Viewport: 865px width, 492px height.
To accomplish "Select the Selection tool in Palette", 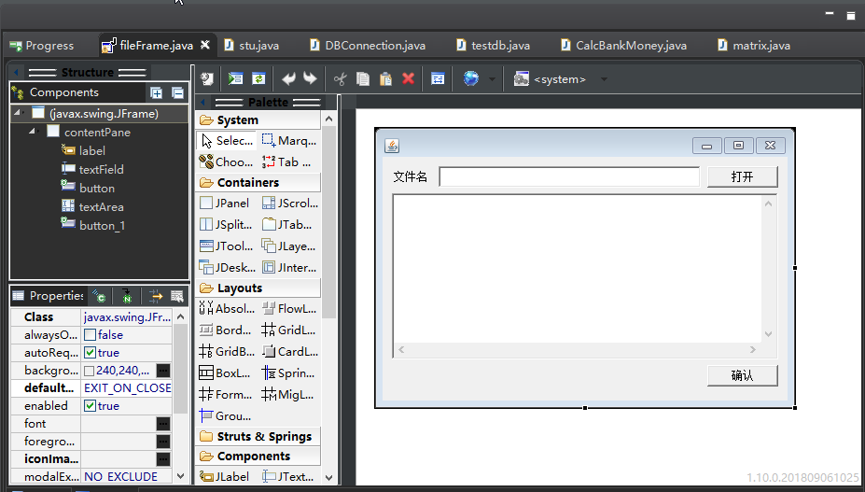I will [227, 141].
